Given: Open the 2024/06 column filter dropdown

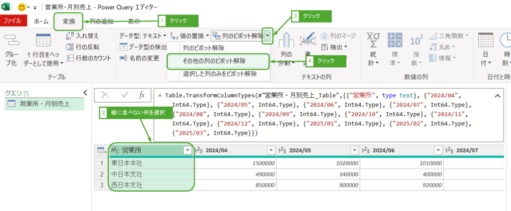Looking at the screenshot, I should click(x=438, y=150).
